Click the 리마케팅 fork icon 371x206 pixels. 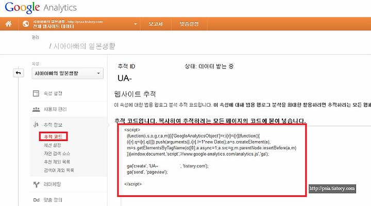pos(36,184)
